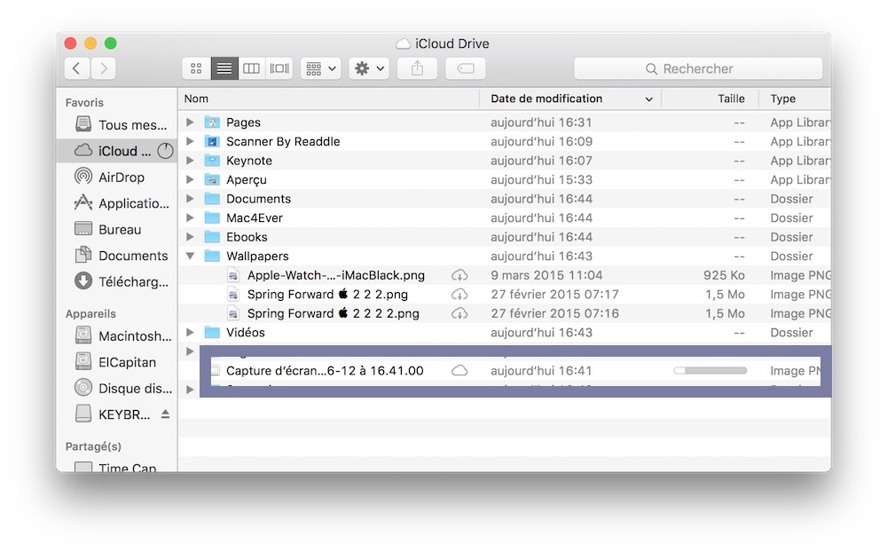Image resolution: width=887 pixels, height=552 pixels.
Task: Select the Pages folder row
Action: (505, 122)
